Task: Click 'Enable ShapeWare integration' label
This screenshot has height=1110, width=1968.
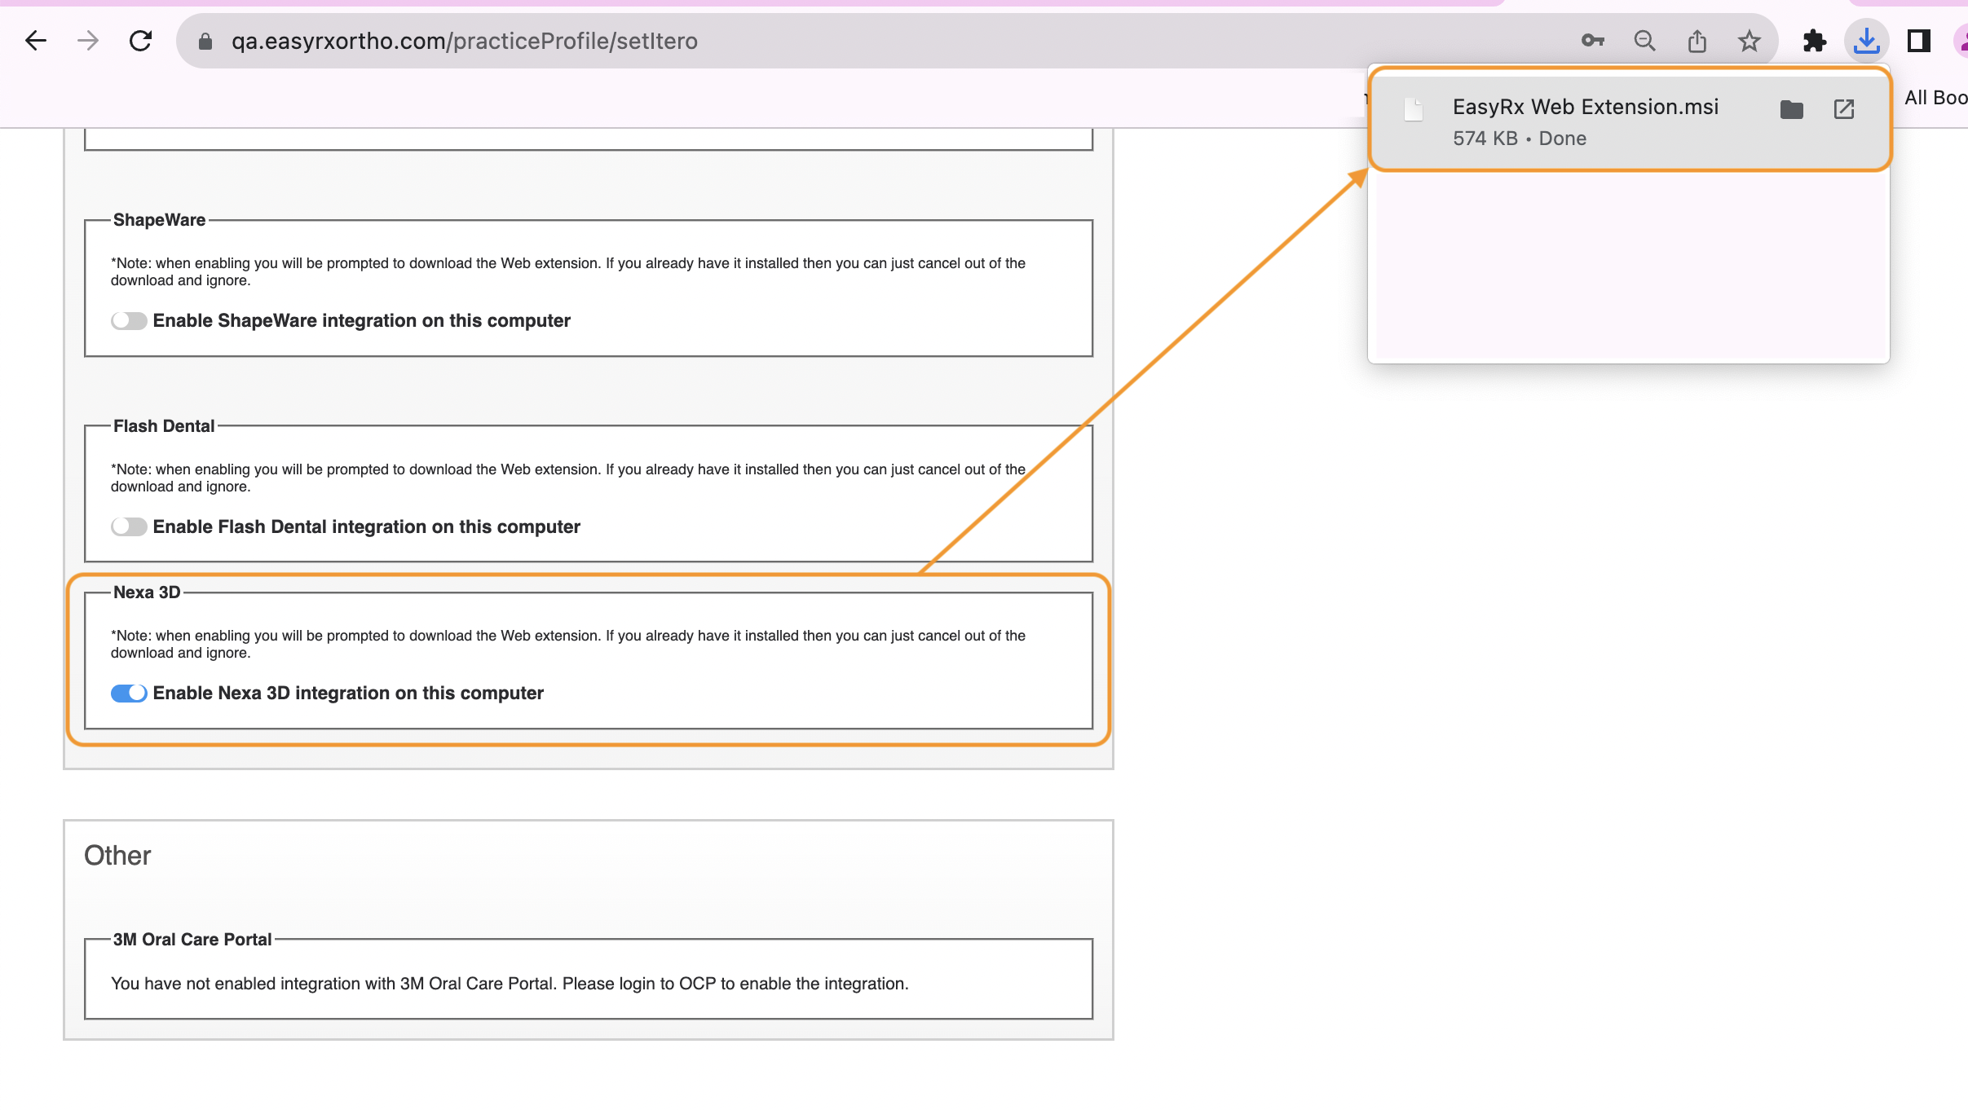Action: pyautogui.click(x=362, y=321)
